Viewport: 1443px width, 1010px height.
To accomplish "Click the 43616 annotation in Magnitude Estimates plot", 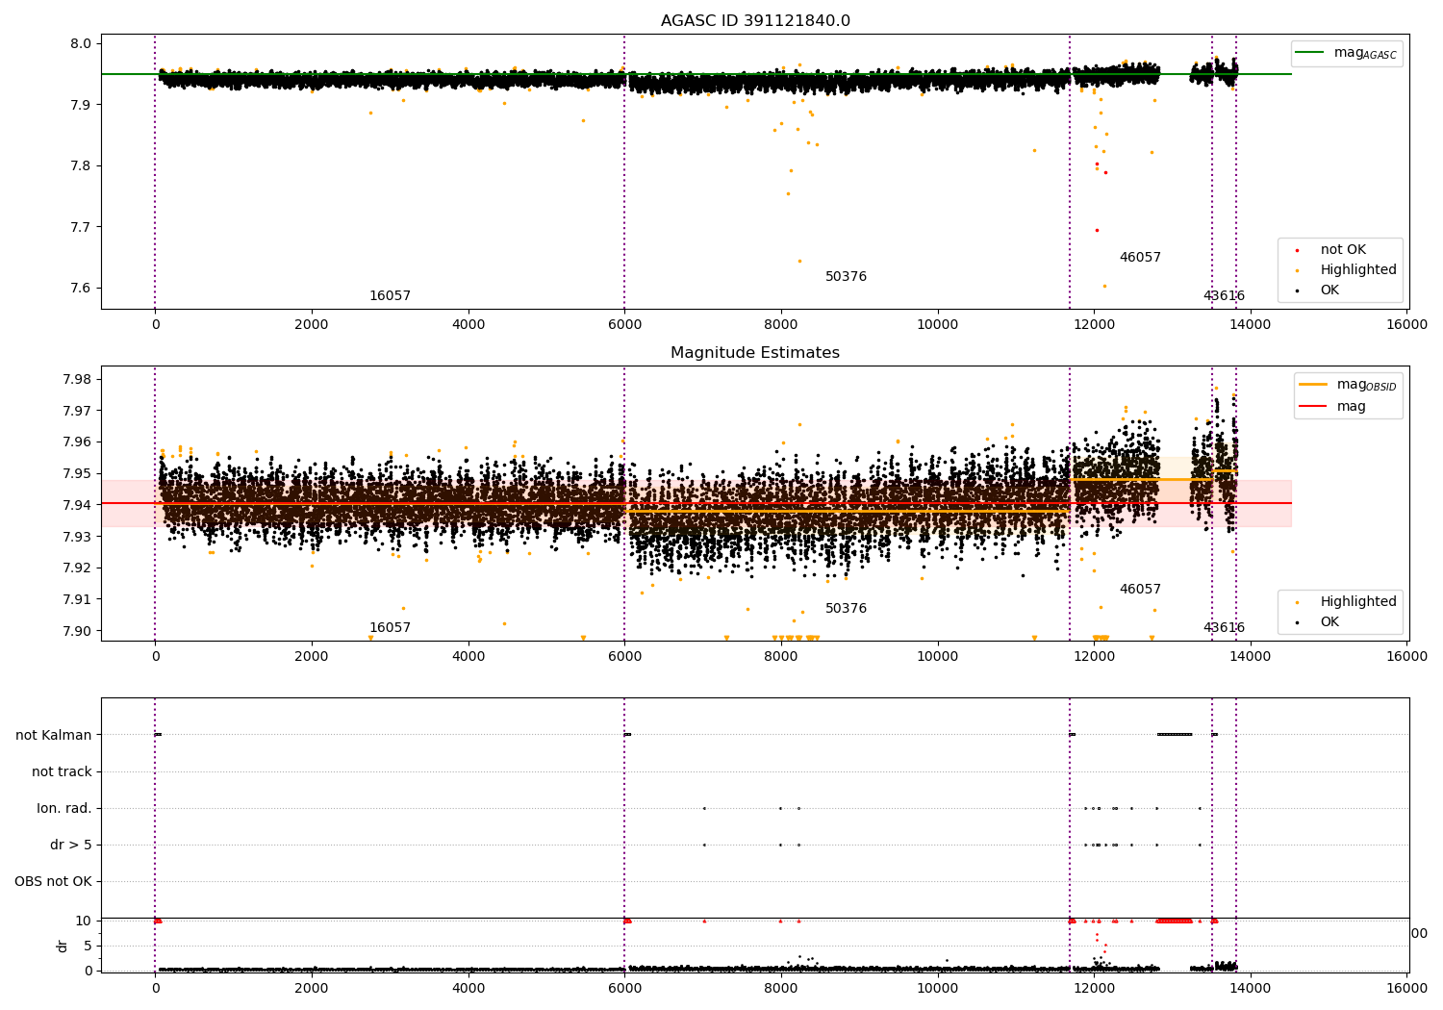I will [1224, 628].
